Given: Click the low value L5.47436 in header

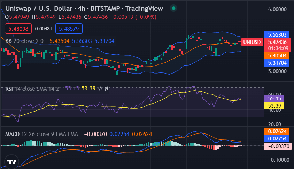Looking at the screenshot, I should [x=70, y=17].
